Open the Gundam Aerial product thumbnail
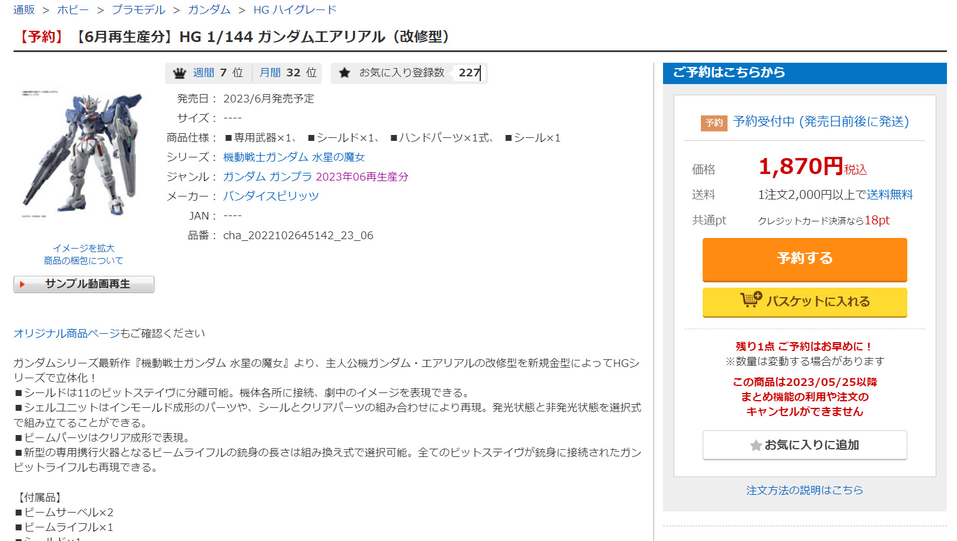 (83, 155)
